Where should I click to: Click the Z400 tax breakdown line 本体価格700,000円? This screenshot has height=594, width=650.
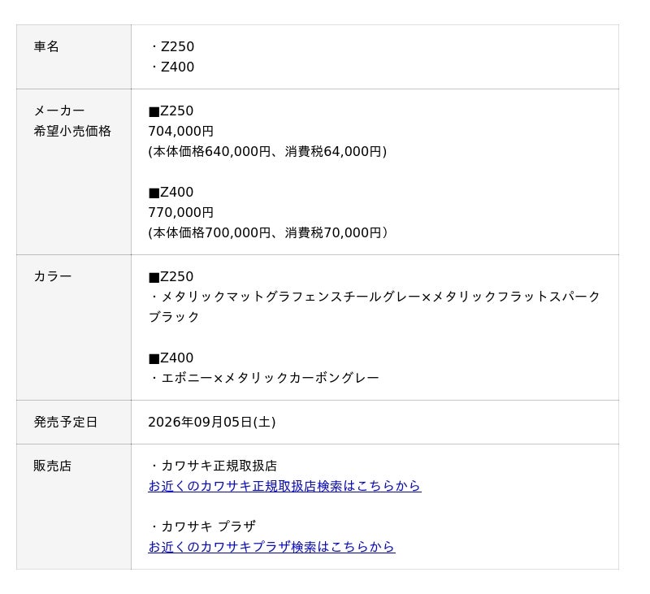pos(268,232)
